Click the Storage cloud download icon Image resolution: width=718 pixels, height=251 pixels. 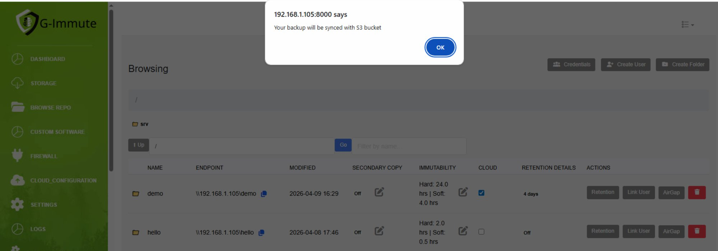tap(17, 83)
